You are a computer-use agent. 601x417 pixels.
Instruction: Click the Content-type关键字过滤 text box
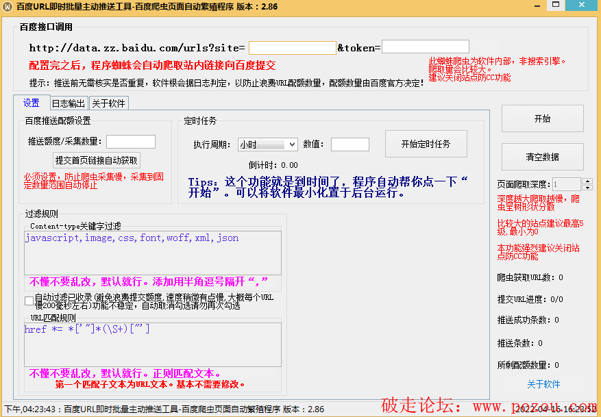(153, 253)
